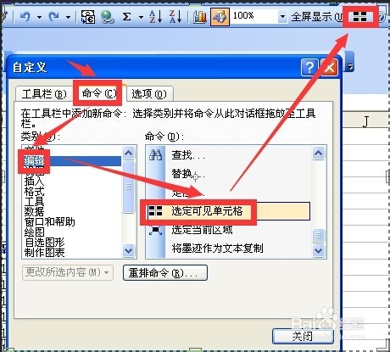
Task: Select 编辑 in the category list
Action: pyautogui.click(x=72, y=161)
